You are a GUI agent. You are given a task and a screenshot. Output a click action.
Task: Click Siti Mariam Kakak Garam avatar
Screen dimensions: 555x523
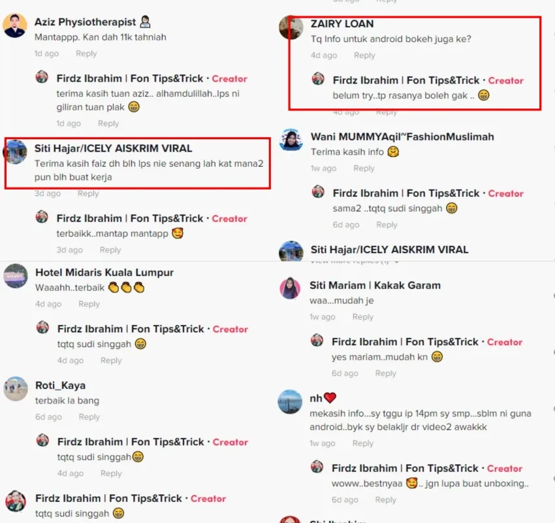[291, 288]
